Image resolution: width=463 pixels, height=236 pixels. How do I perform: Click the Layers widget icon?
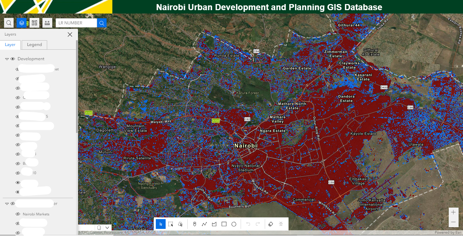point(21,23)
